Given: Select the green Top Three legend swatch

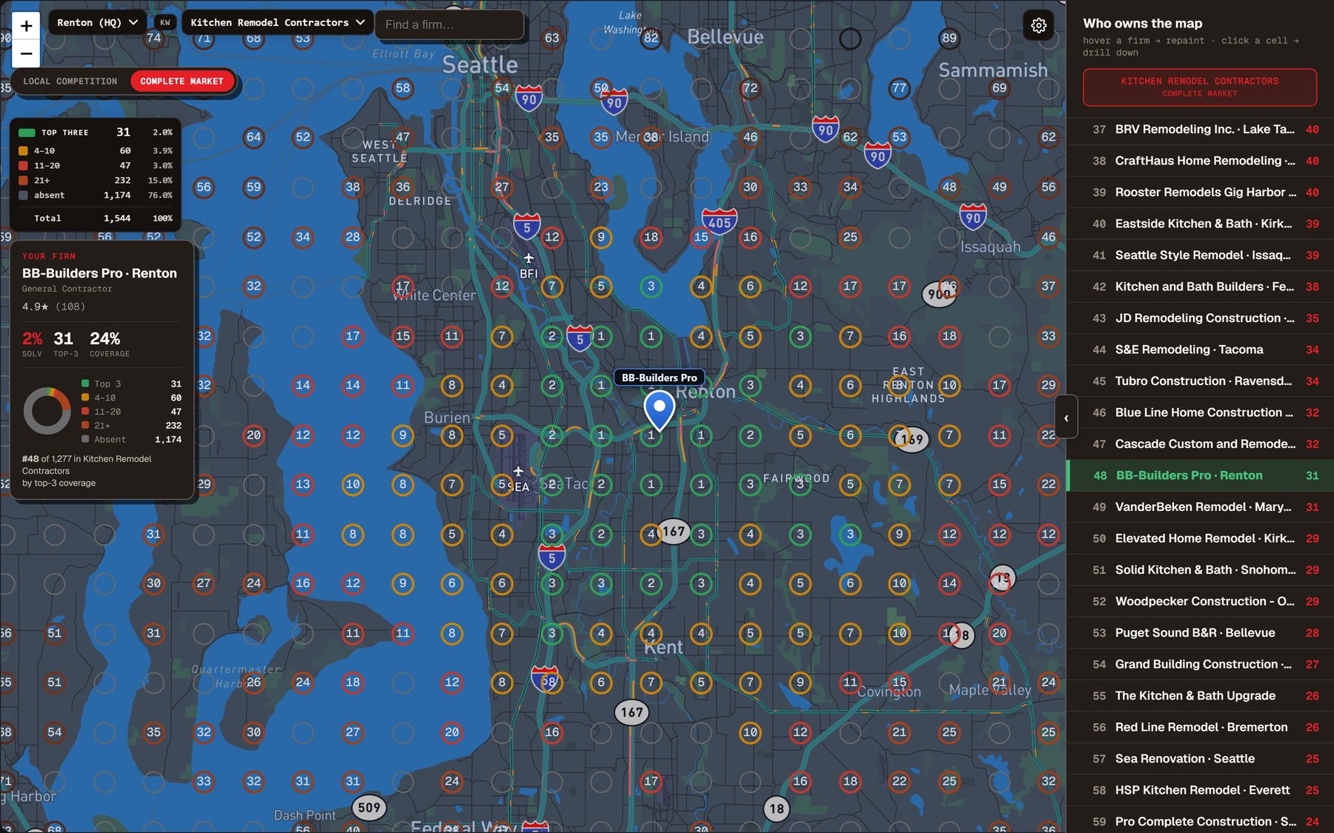Looking at the screenshot, I should point(27,133).
